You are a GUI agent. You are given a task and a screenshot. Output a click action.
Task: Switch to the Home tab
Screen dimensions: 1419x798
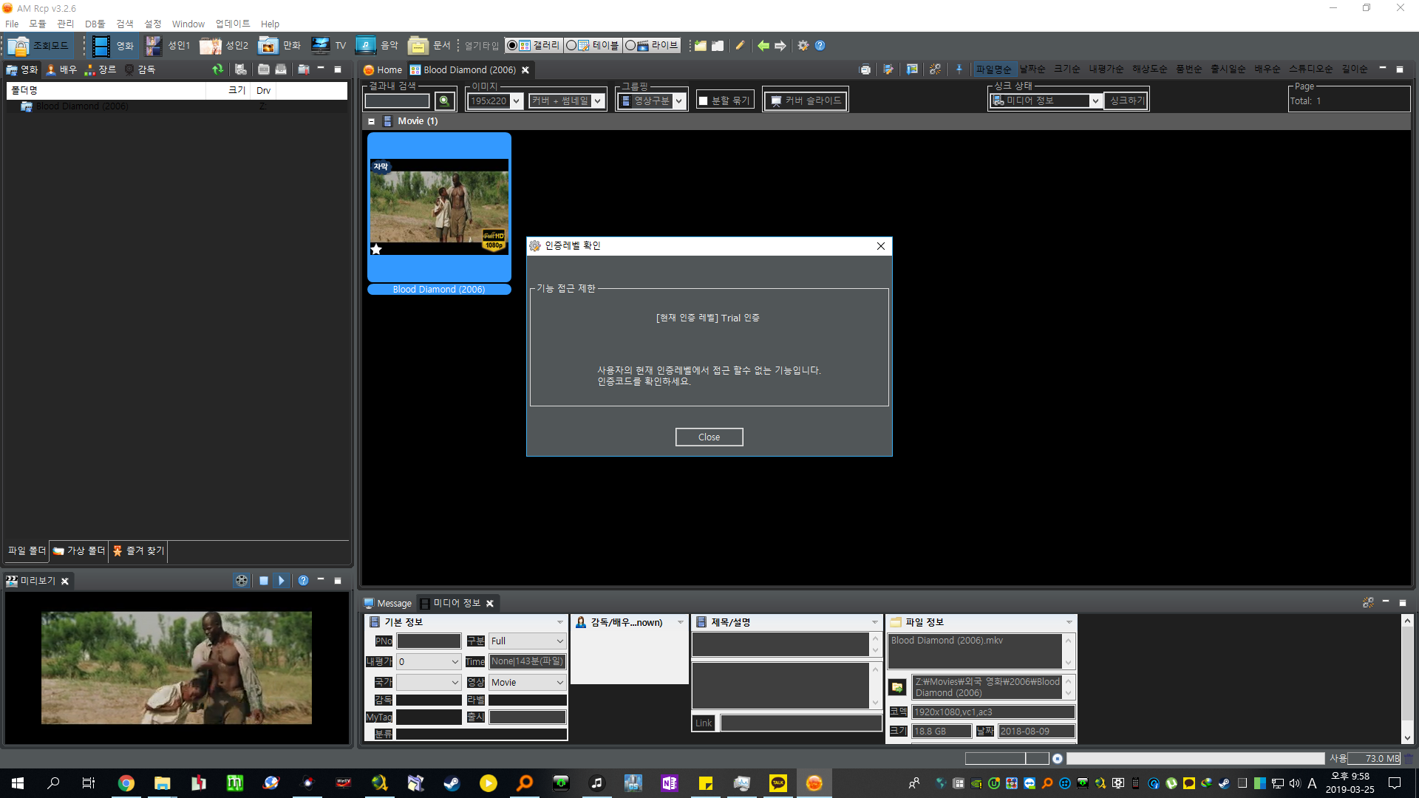383,70
